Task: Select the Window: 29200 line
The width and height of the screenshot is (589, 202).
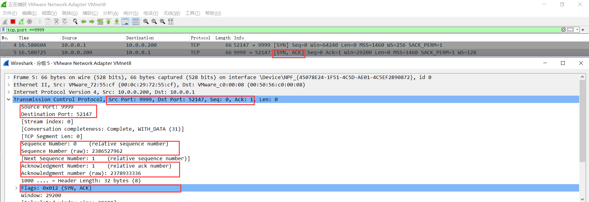Action: point(41,196)
